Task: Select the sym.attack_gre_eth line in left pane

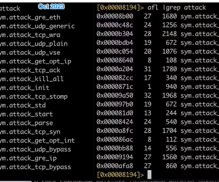Action: pos(30,18)
